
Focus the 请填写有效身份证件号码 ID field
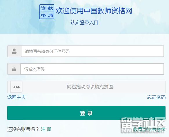92,51
